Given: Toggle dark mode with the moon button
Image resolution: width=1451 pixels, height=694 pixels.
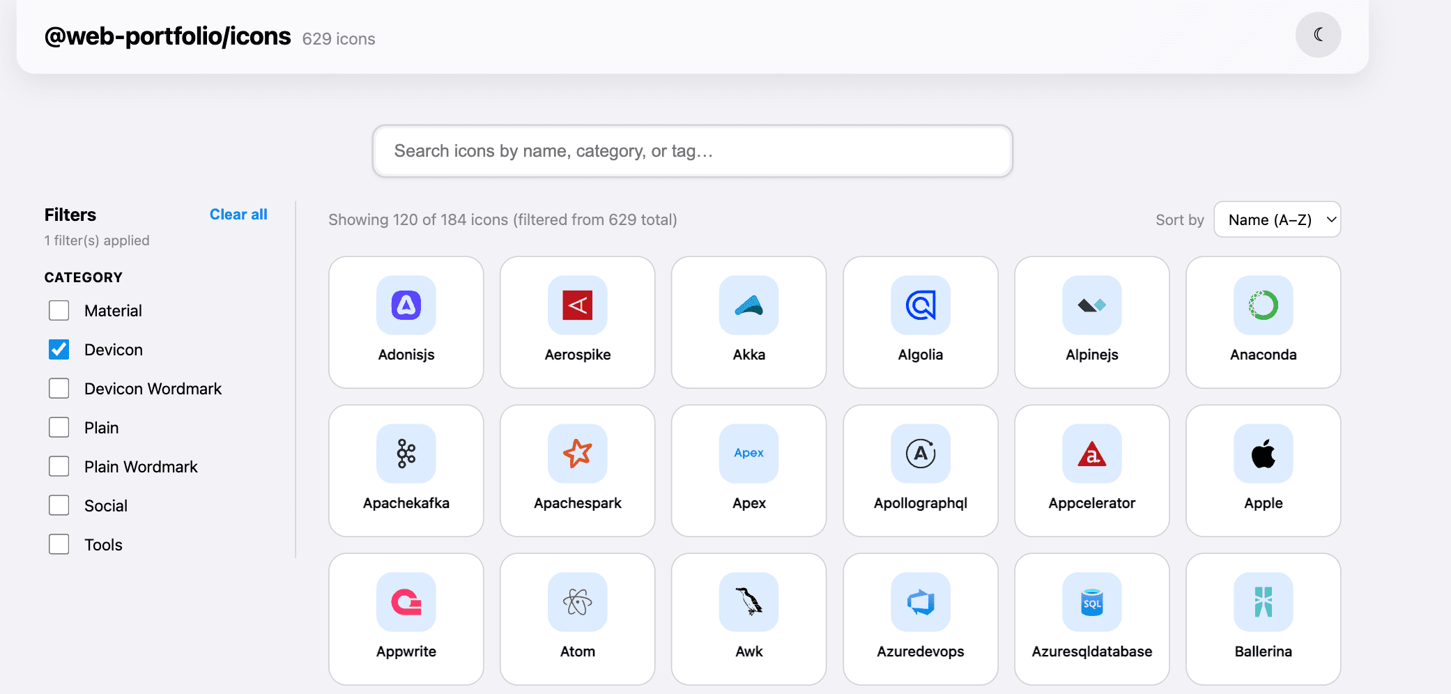Looking at the screenshot, I should pos(1318,35).
